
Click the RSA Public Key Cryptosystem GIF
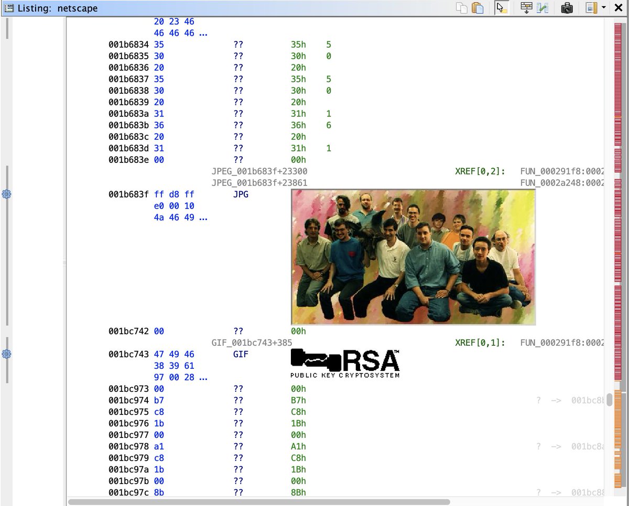(x=345, y=363)
